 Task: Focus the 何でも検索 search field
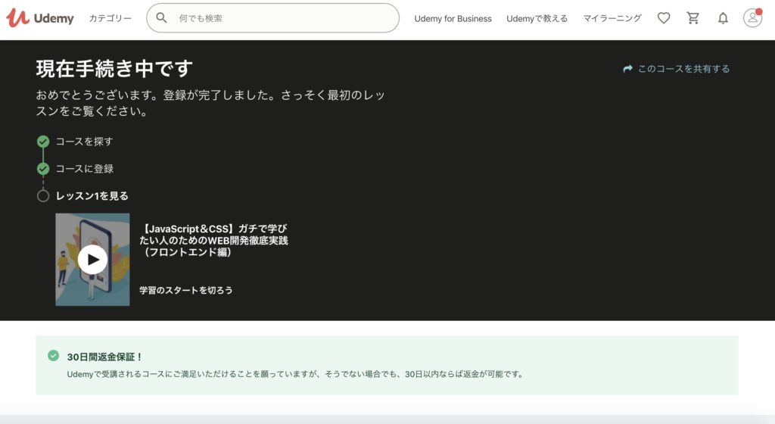click(x=272, y=18)
